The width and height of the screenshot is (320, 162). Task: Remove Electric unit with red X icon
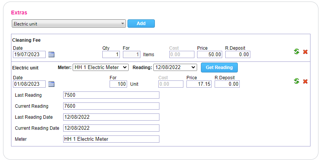[305, 81]
